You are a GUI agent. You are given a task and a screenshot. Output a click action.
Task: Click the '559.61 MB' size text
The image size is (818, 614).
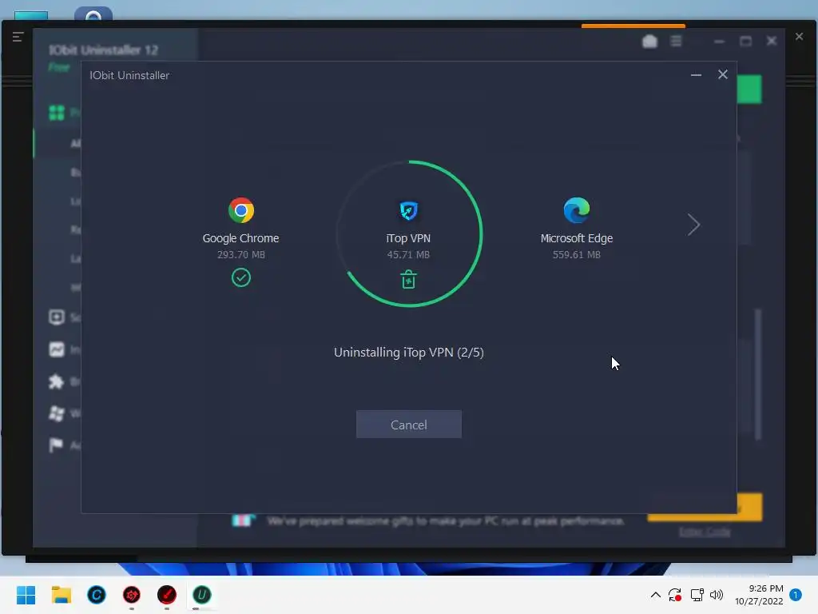[x=577, y=255]
